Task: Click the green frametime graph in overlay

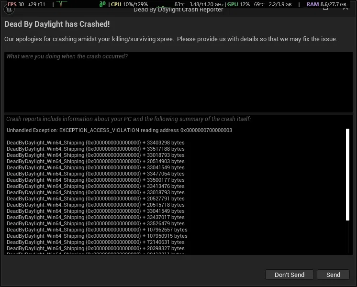Action: [61, 4]
